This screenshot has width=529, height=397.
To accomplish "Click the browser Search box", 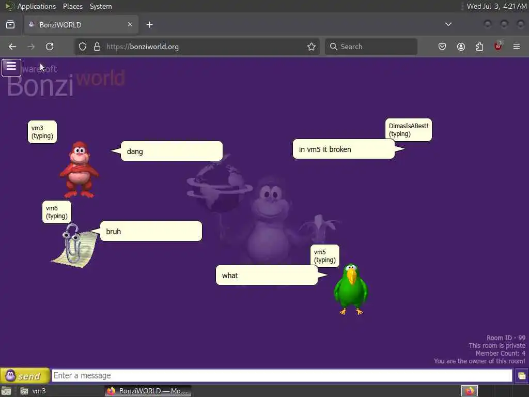I will (x=371, y=47).
